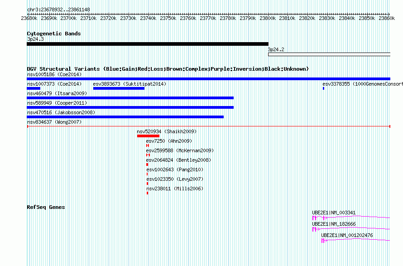
Task: Open variant nsv834637 (Wong2007) label
Action: (x=54, y=122)
